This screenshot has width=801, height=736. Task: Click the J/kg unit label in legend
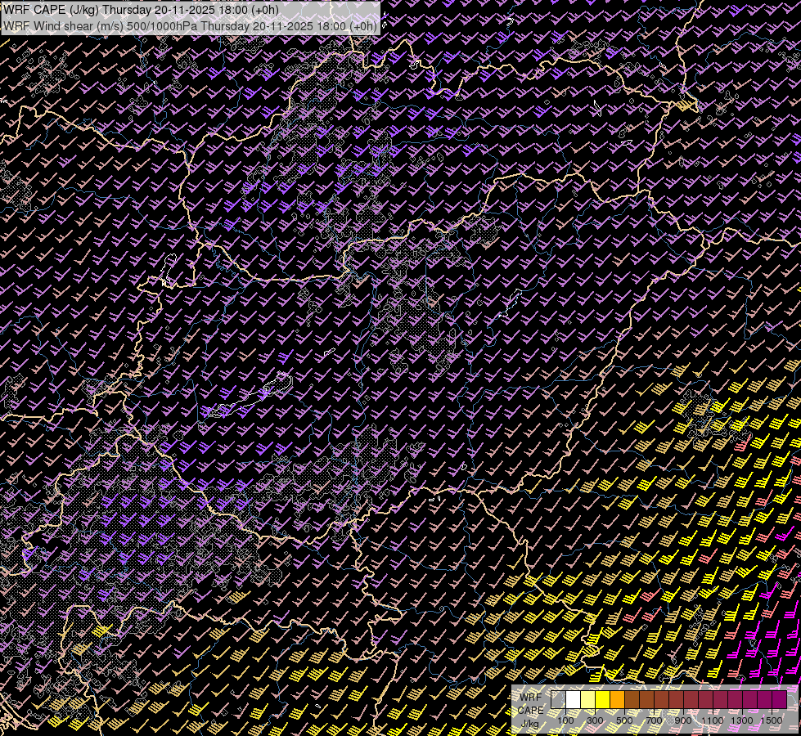point(529,724)
